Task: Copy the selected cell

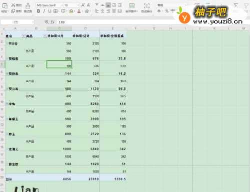Action: [x=16, y=11]
